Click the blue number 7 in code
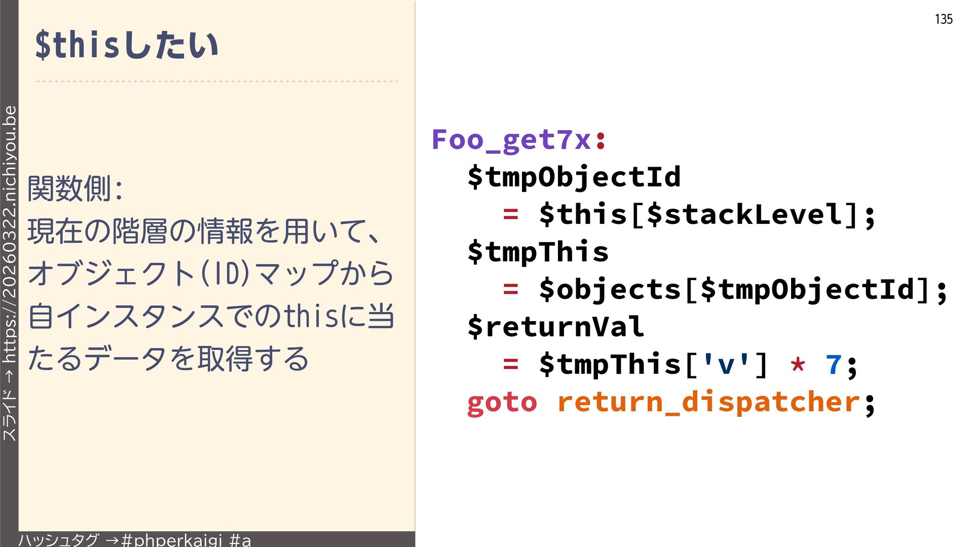Screen dimensions: 973x547 833,364
